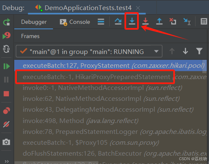The height and width of the screenshot is (164, 209).
Task: Select executeBatch:-1, $Proxy105 frame
Action: point(111,143)
